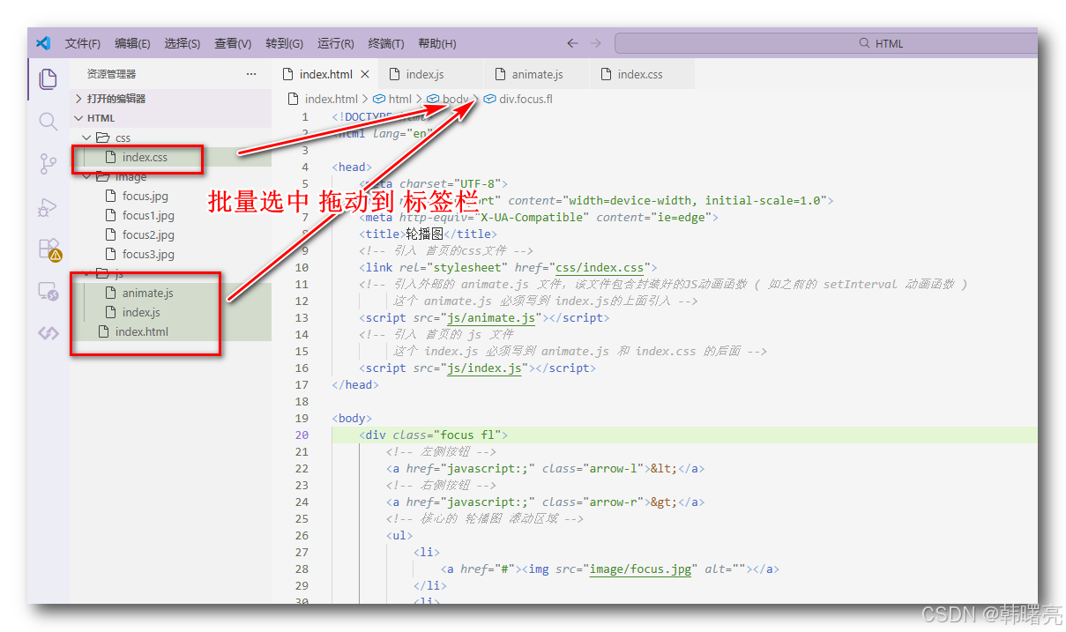Open the 查看(V) menu
This screenshot has height=632, width=1066.
point(233,43)
